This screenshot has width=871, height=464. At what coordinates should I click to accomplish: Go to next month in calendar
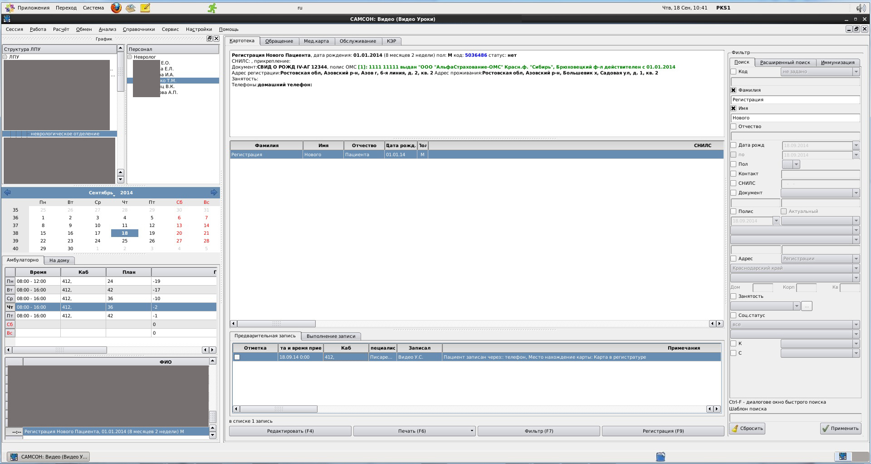click(x=214, y=193)
